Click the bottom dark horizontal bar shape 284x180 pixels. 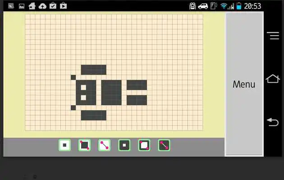[x=94, y=115]
